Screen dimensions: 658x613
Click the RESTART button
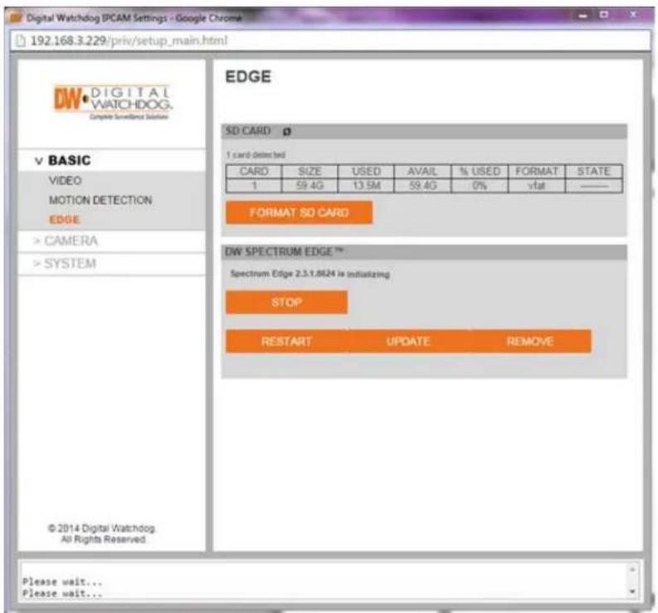pos(286,341)
